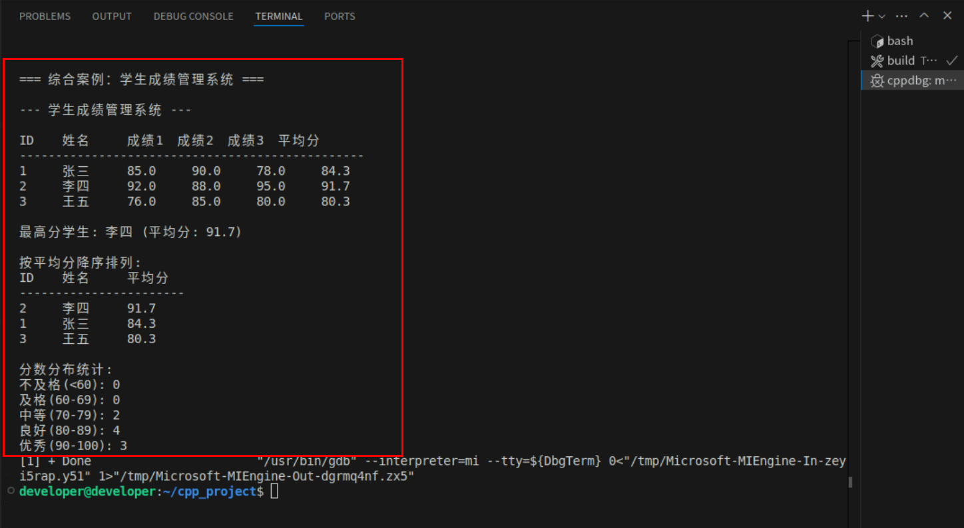The height and width of the screenshot is (528, 964).
Task: Switch to the OUTPUT tab
Action: click(x=112, y=16)
